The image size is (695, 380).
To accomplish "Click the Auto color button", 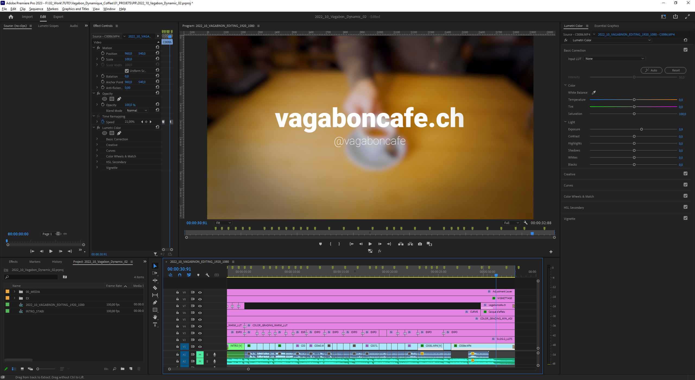I will point(651,70).
